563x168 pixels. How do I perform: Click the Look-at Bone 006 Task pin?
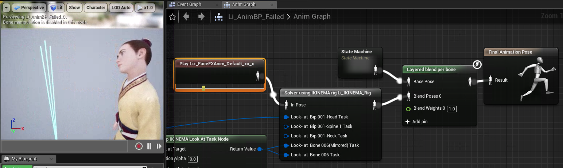(x=286, y=155)
